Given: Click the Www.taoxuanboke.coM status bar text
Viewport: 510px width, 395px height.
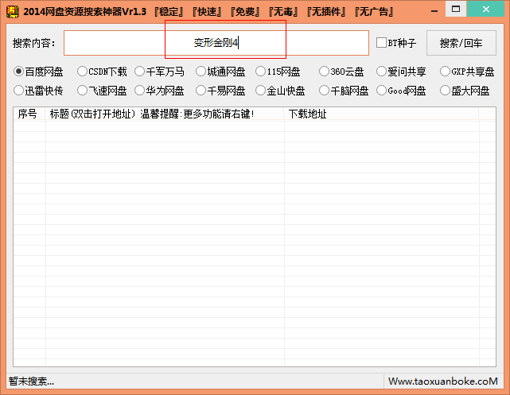Looking at the screenshot, I should click(x=442, y=381).
